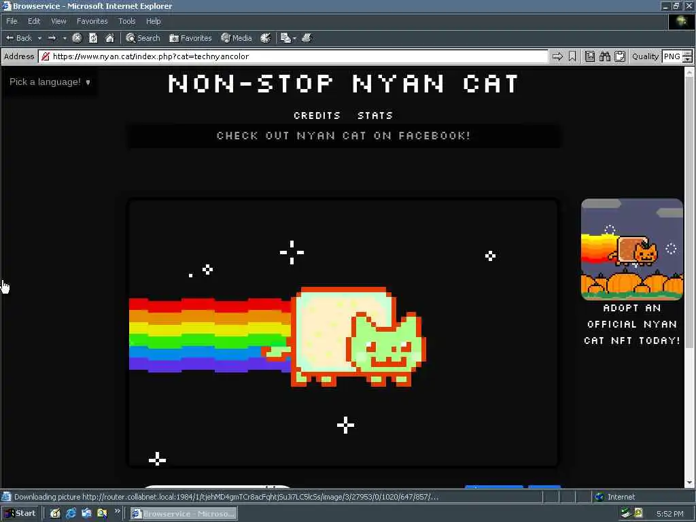Screen dimensions: 696x522
Task: Print the page with the printer icon
Action: pos(307,38)
